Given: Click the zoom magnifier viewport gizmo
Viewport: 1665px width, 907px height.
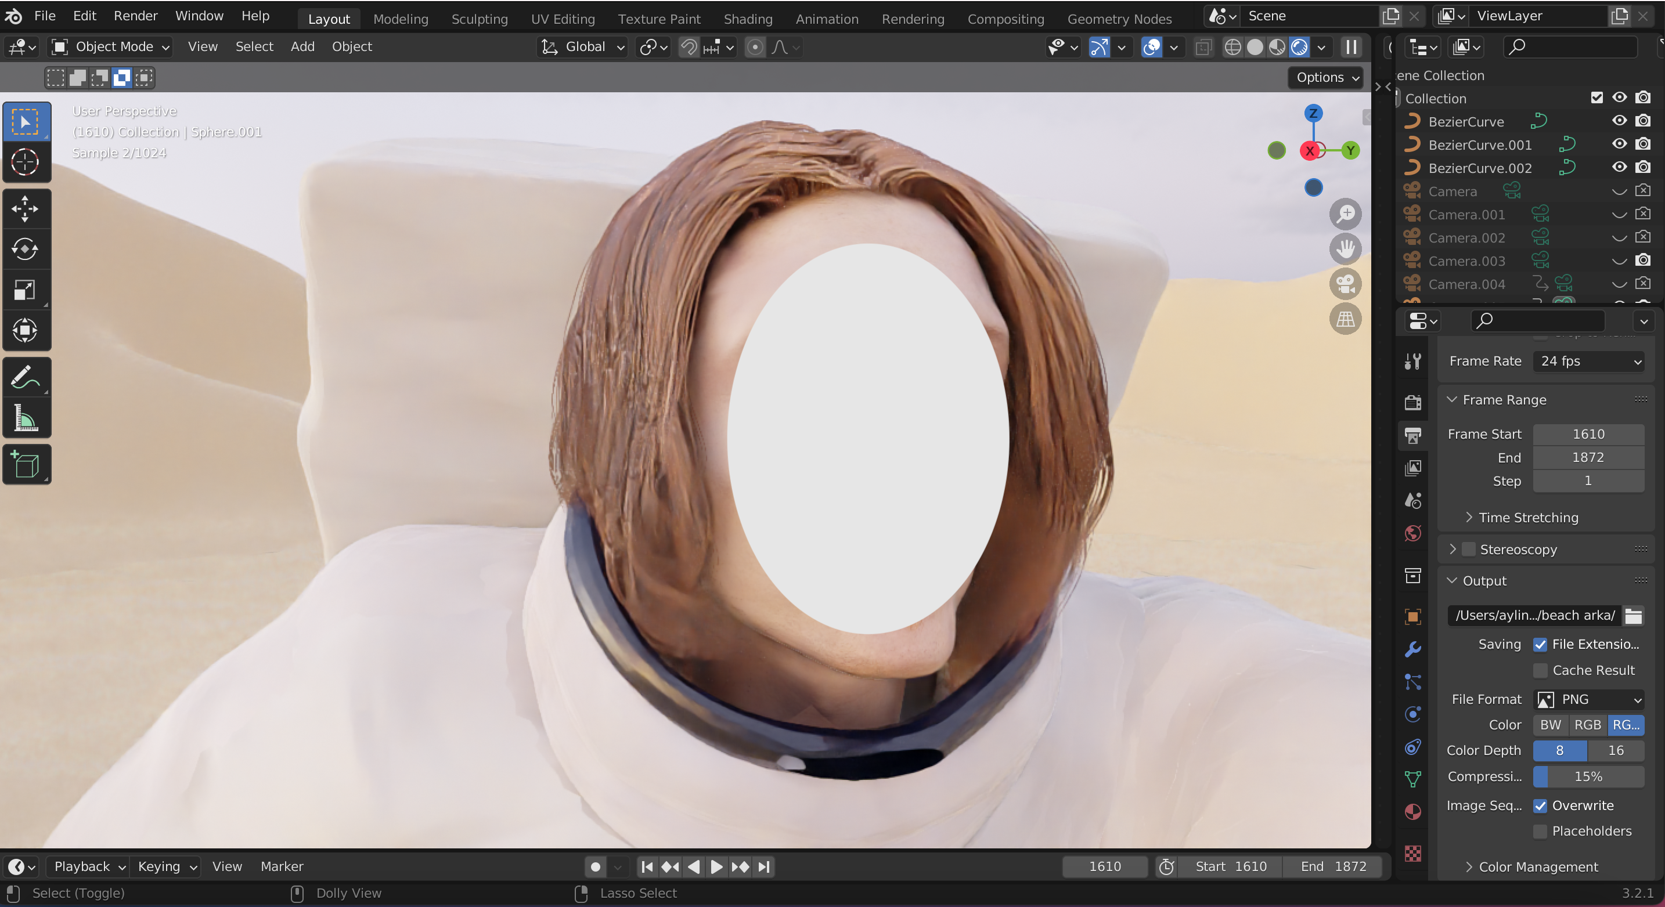Looking at the screenshot, I should click(1346, 214).
